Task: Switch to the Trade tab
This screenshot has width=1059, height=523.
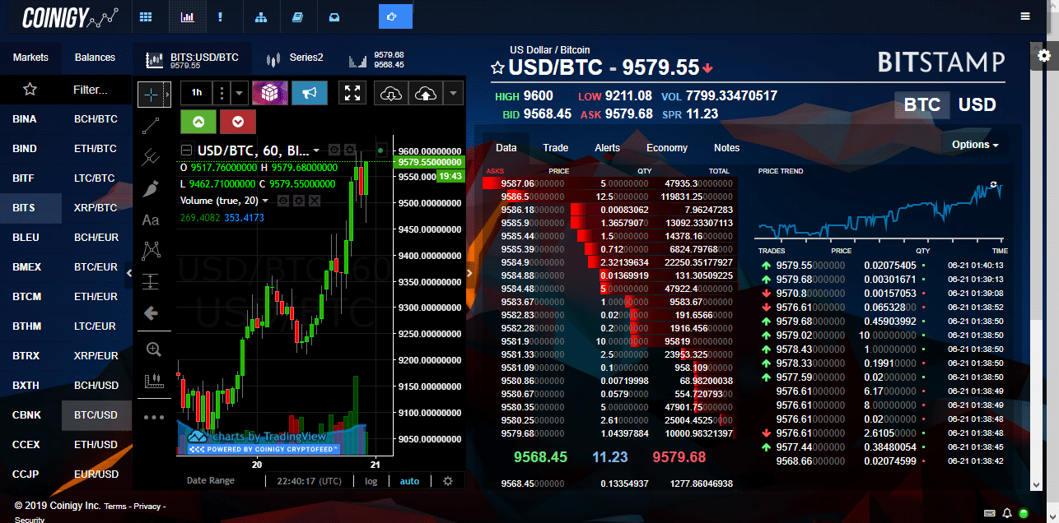Action: click(x=556, y=148)
